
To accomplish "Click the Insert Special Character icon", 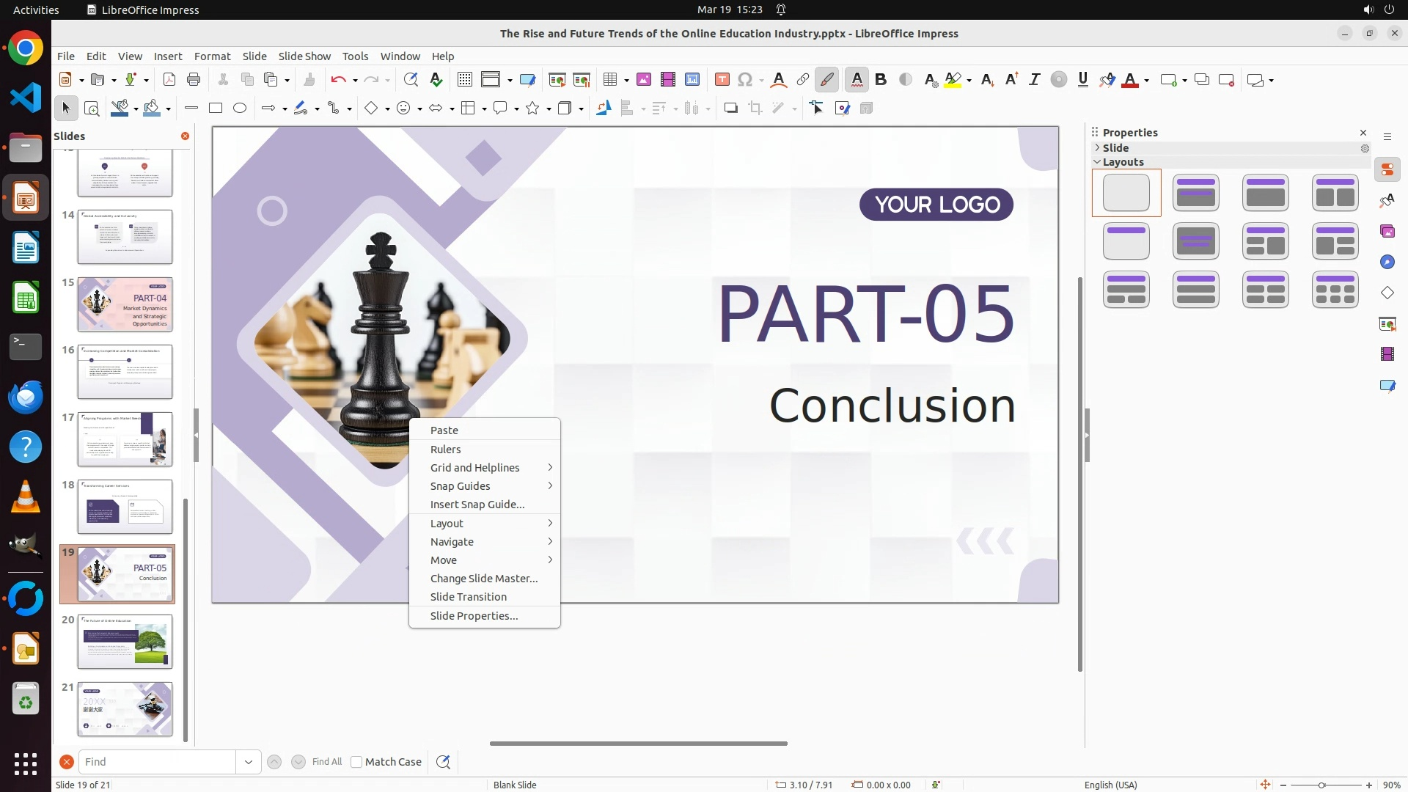I will click(746, 80).
